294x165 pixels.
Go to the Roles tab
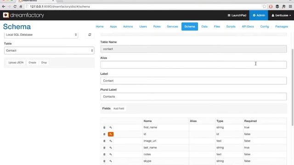(157, 27)
